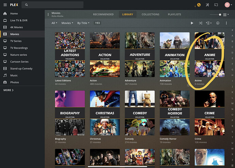
Task: Click the Crime title link
Action: [198, 139]
